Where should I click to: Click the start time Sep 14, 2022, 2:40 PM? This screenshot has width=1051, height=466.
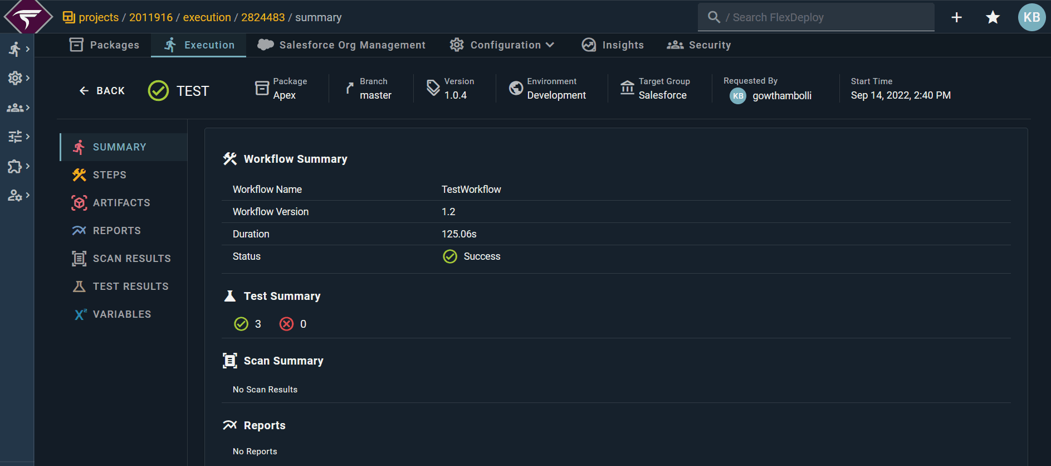pyautogui.click(x=901, y=95)
